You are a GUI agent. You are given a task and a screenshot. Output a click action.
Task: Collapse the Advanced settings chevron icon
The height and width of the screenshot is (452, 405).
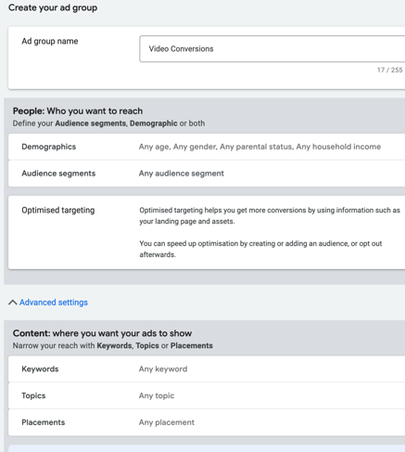click(x=12, y=303)
